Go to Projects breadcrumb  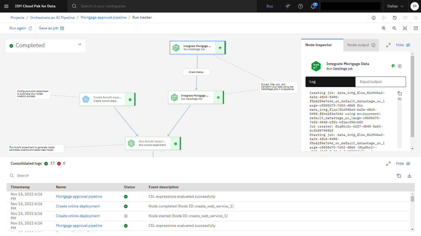(x=17, y=18)
